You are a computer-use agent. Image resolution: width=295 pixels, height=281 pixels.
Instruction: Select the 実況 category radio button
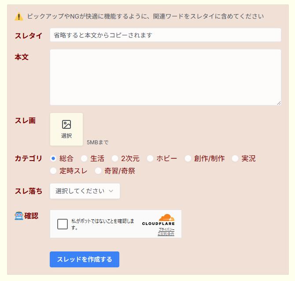(x=235, y=158)
